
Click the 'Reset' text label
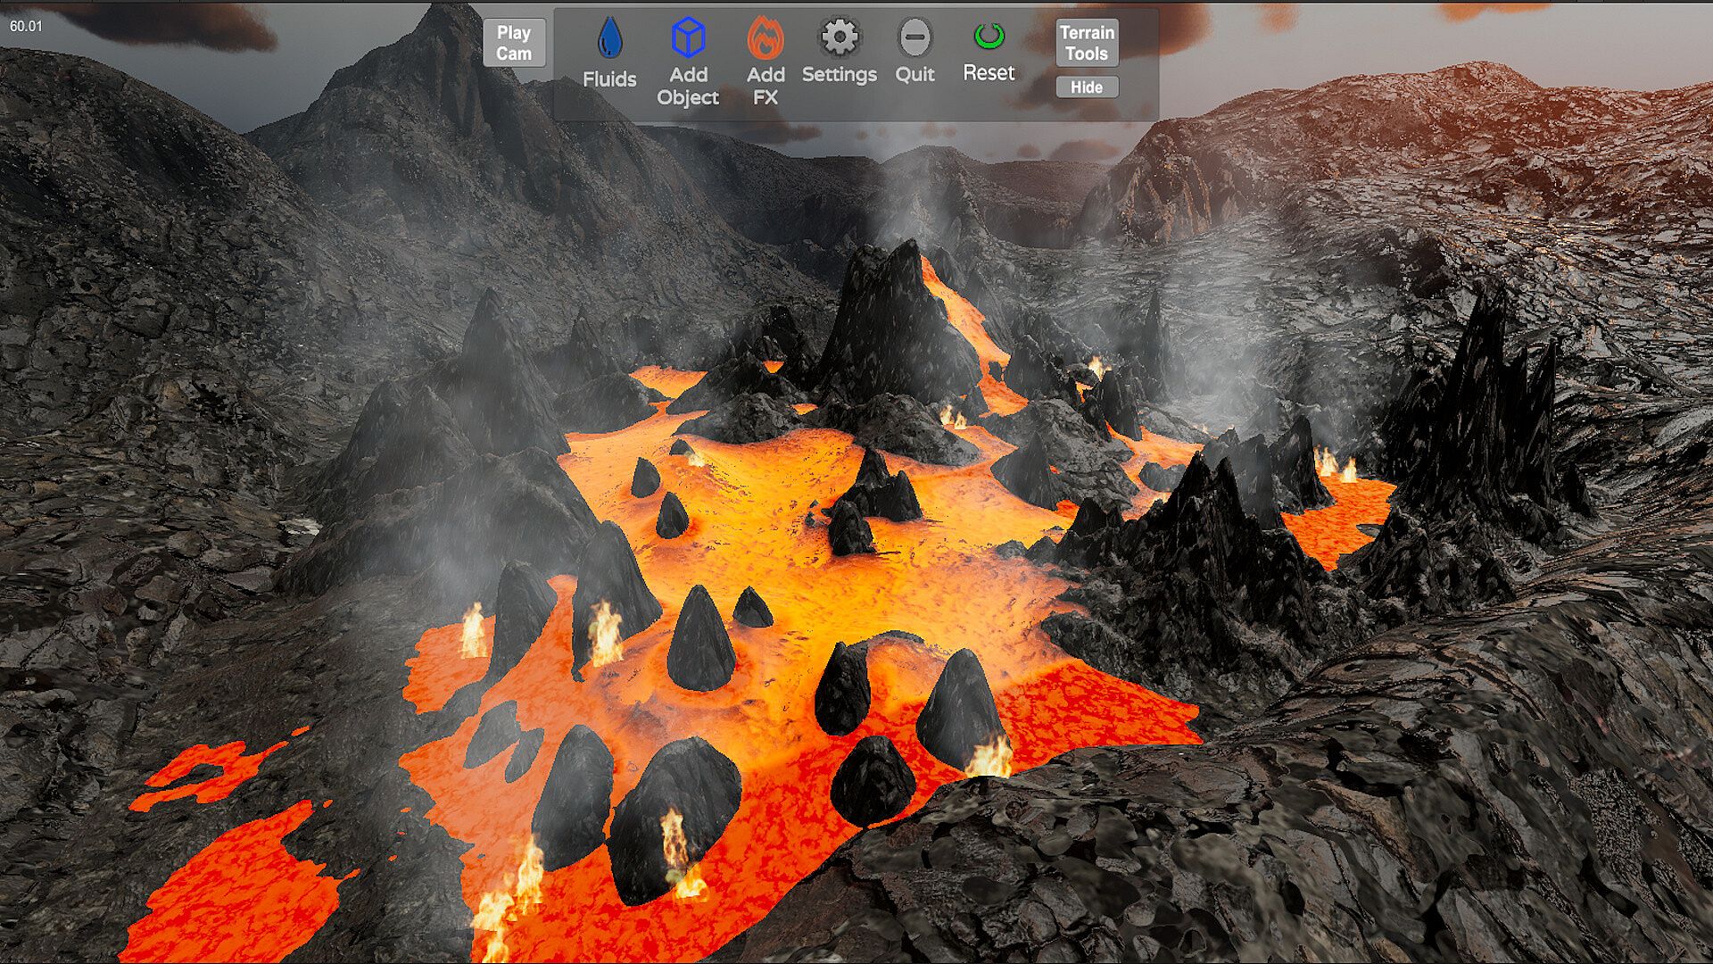(988, 73)
